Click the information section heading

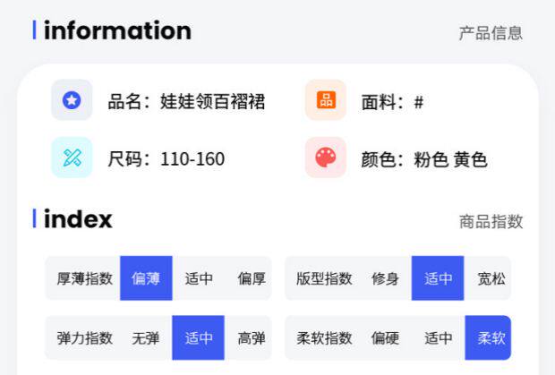point(117,30)
